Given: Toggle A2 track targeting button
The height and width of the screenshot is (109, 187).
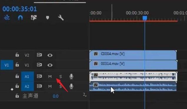Looking at the screenshot, I should click(27, 86).
